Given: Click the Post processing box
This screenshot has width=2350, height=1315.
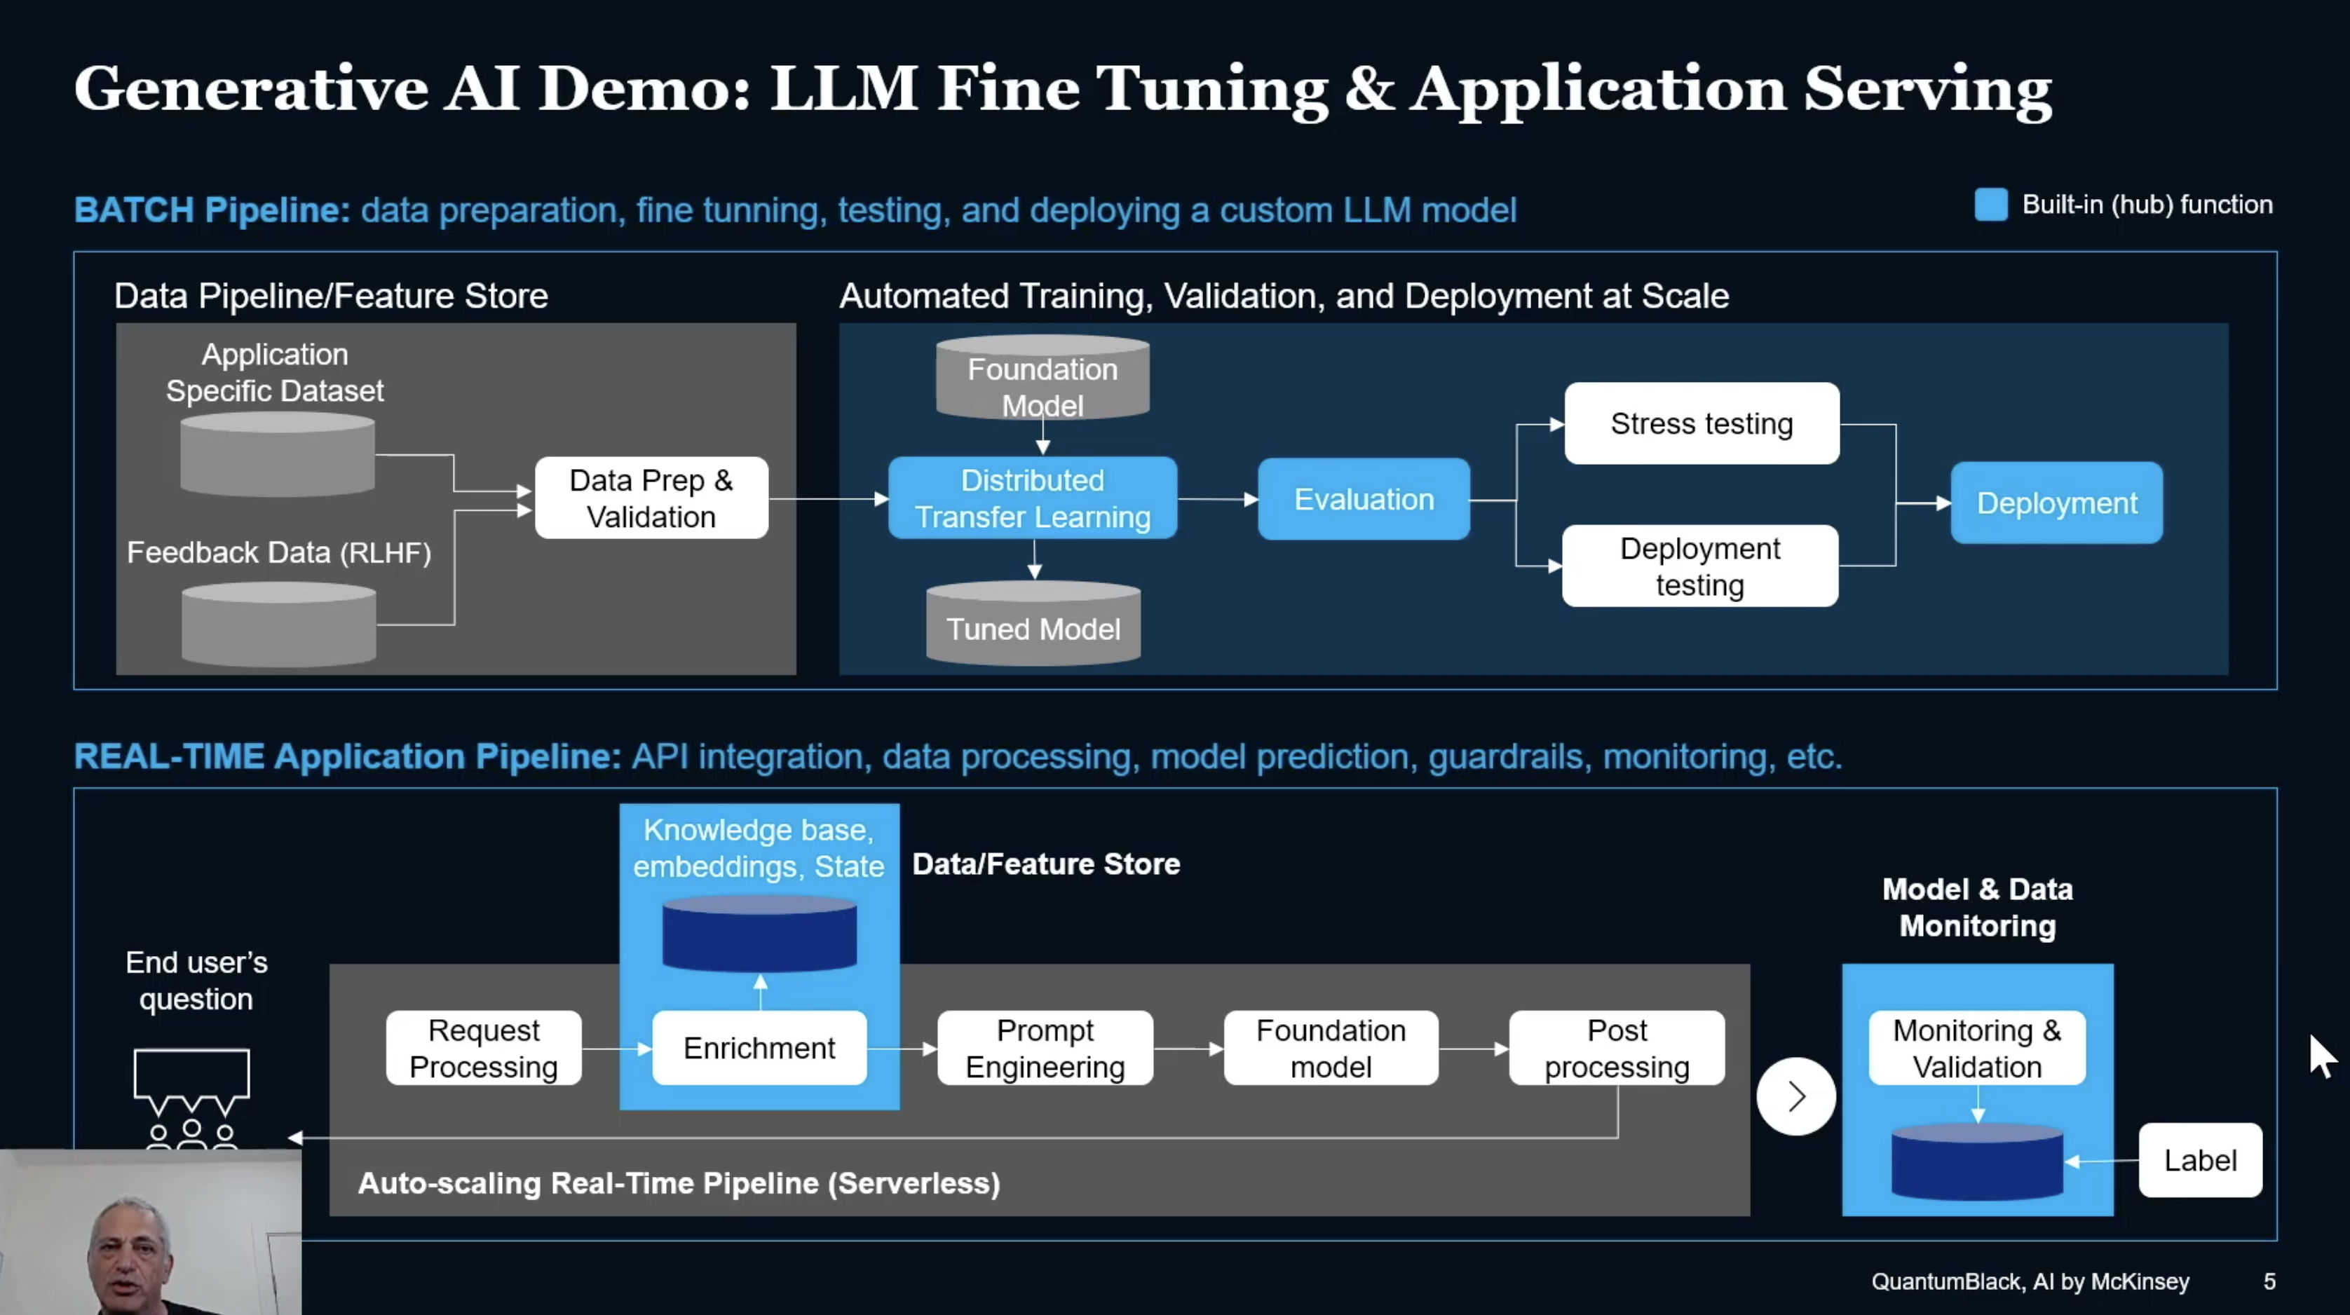Looking at the screenshot, I should tap(1617, 1048).
